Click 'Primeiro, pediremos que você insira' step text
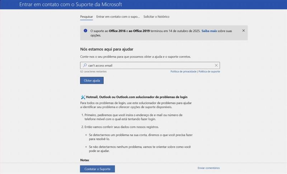 coord(133,117)
